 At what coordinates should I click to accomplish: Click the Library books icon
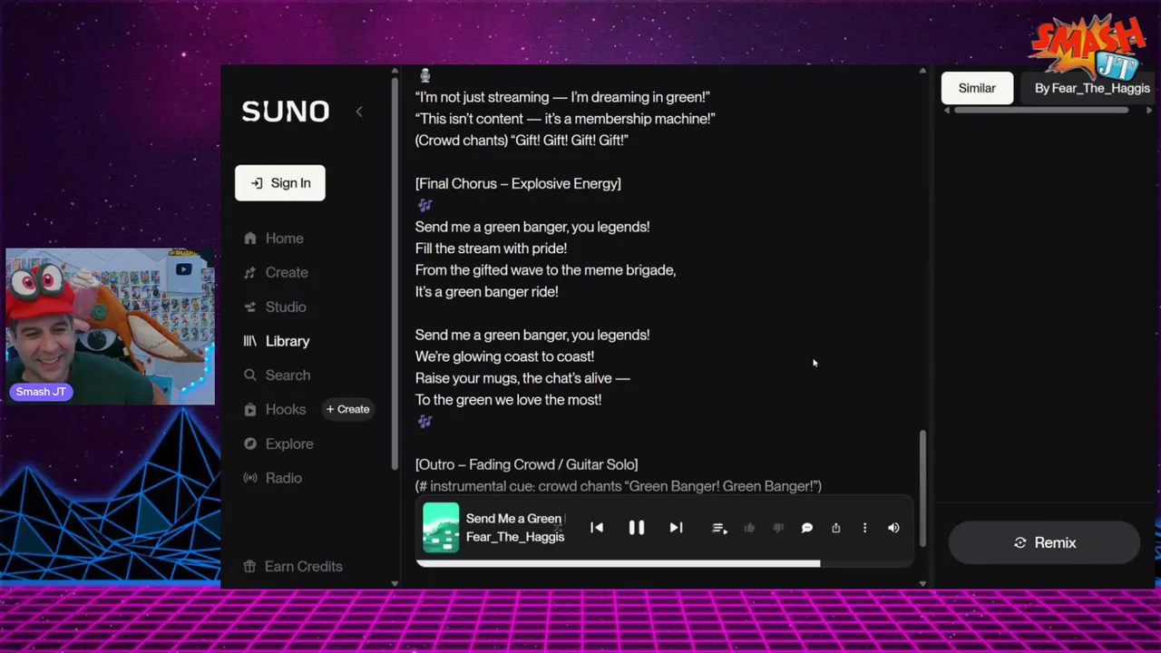point(250,341)
